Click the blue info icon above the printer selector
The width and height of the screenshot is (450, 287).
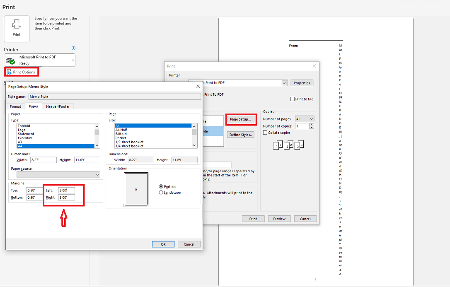[73, 48]
